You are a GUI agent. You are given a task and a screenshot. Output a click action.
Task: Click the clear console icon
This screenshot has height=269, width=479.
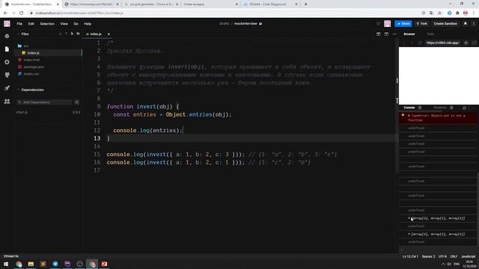464,108
